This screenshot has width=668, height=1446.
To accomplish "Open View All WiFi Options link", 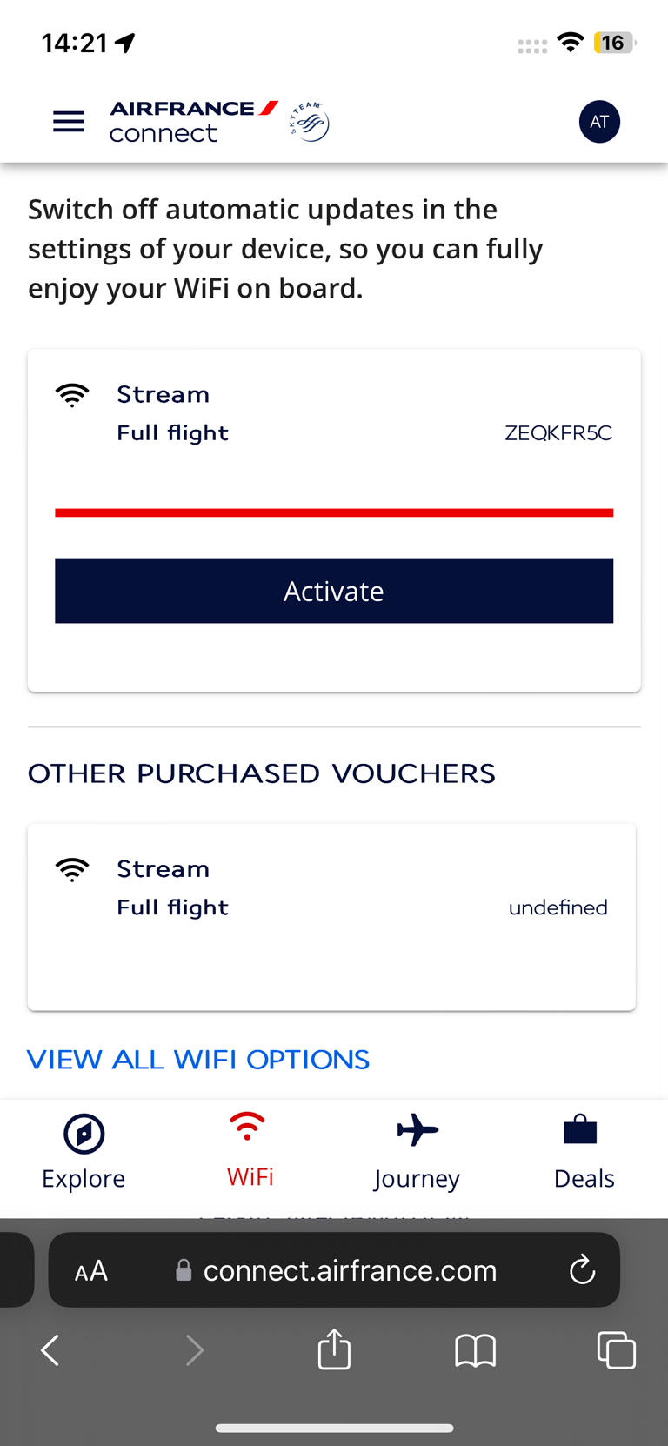I will point(198,1060).
